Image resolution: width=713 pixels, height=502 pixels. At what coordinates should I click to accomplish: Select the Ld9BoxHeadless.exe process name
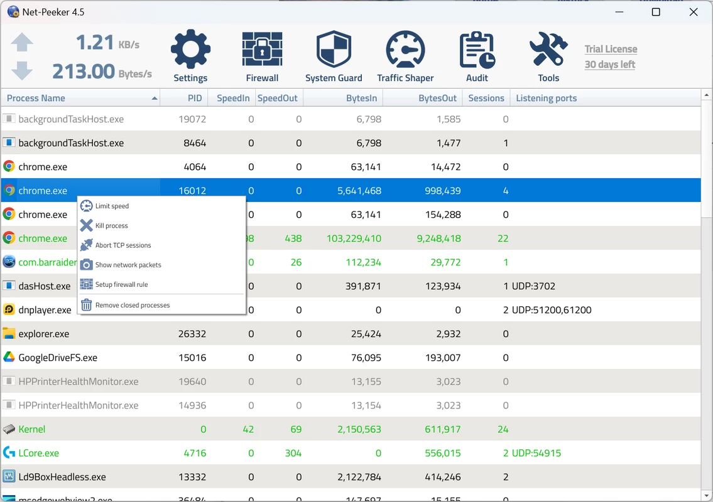point(62,477)
